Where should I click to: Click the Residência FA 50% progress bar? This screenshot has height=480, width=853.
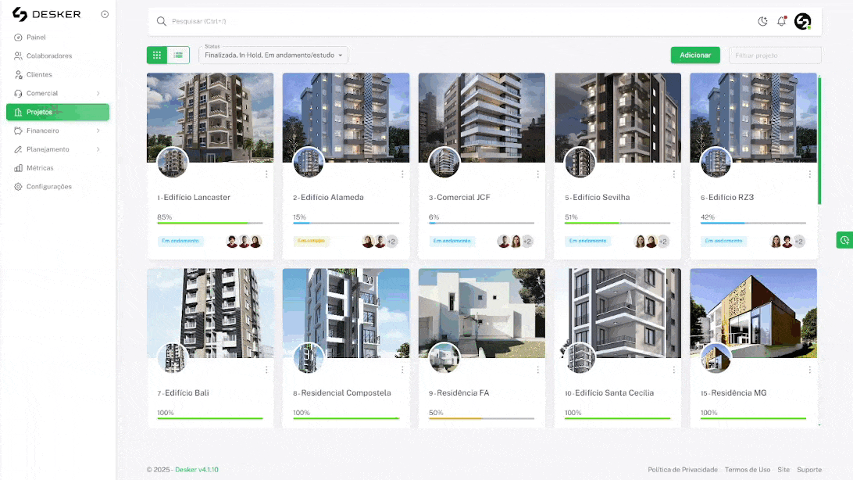pyautogui.click(x=481, y=418)
